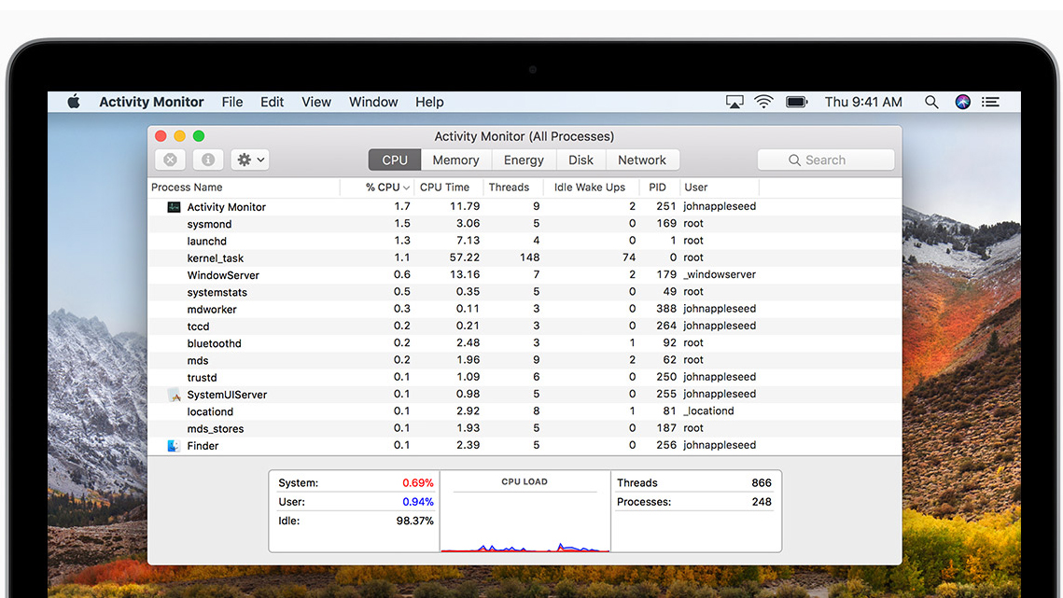This screenshot has width=1063, height=598.
Task: Select the trustd process row
Action: (x=525, y=377)
